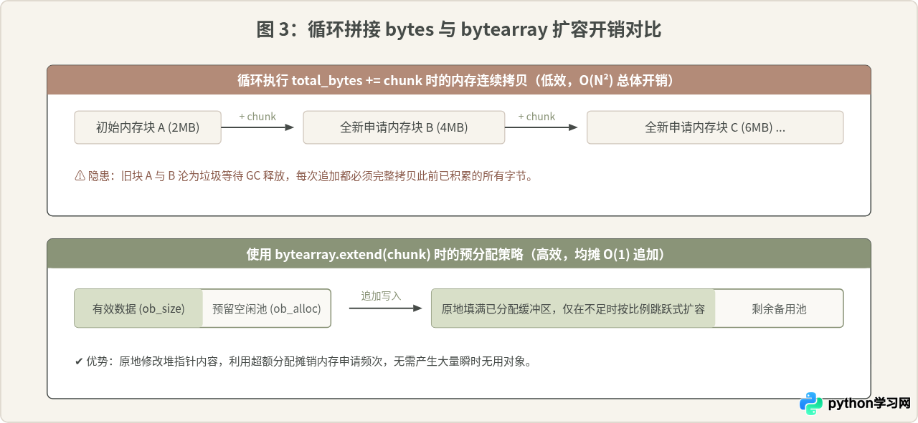Image resolution: width=918 pixels, height=423 pixels.
Task: Select the green header about bytearray.extend(chunk)
Action: tap(459, 254)
